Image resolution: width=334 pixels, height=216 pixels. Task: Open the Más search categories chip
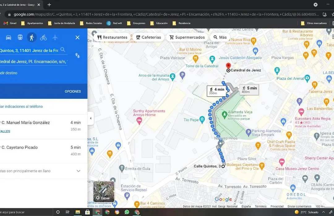coord(220,37)
